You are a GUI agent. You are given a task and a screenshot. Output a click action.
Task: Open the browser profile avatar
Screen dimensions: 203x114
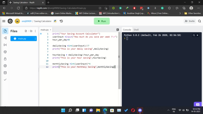pyautogui.click(x=191, y=8)
